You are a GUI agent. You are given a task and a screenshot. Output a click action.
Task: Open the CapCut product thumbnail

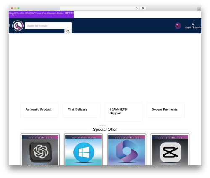(170, 150)
